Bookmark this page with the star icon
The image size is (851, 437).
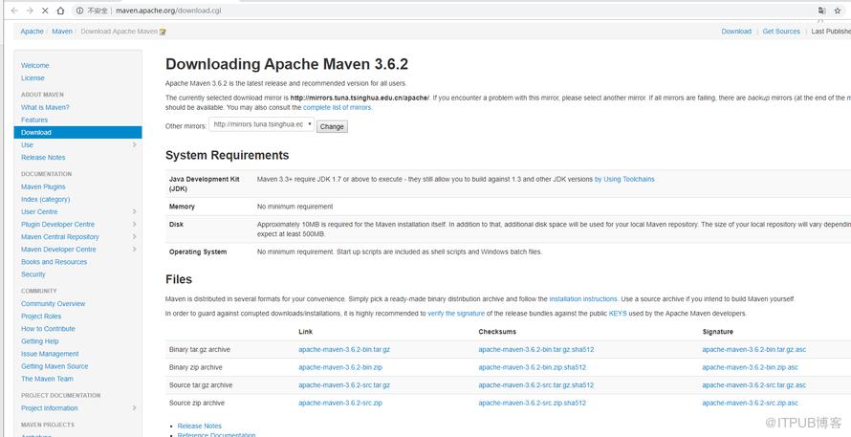pyautogui.click(x=838, y=11)
